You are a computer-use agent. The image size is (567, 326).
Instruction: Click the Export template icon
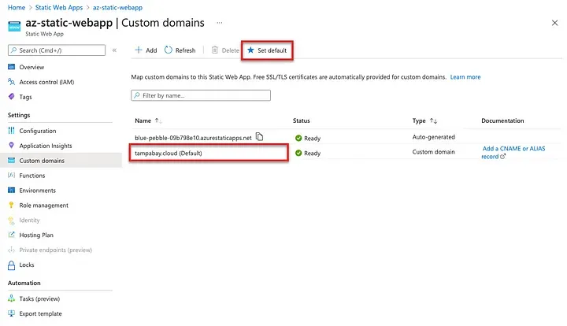point(12,313)
